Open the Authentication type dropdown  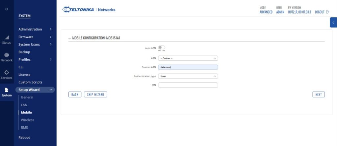188,76
